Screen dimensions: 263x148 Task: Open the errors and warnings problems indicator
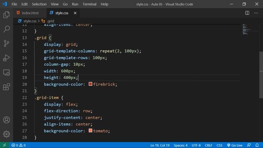tap(18, 145)
